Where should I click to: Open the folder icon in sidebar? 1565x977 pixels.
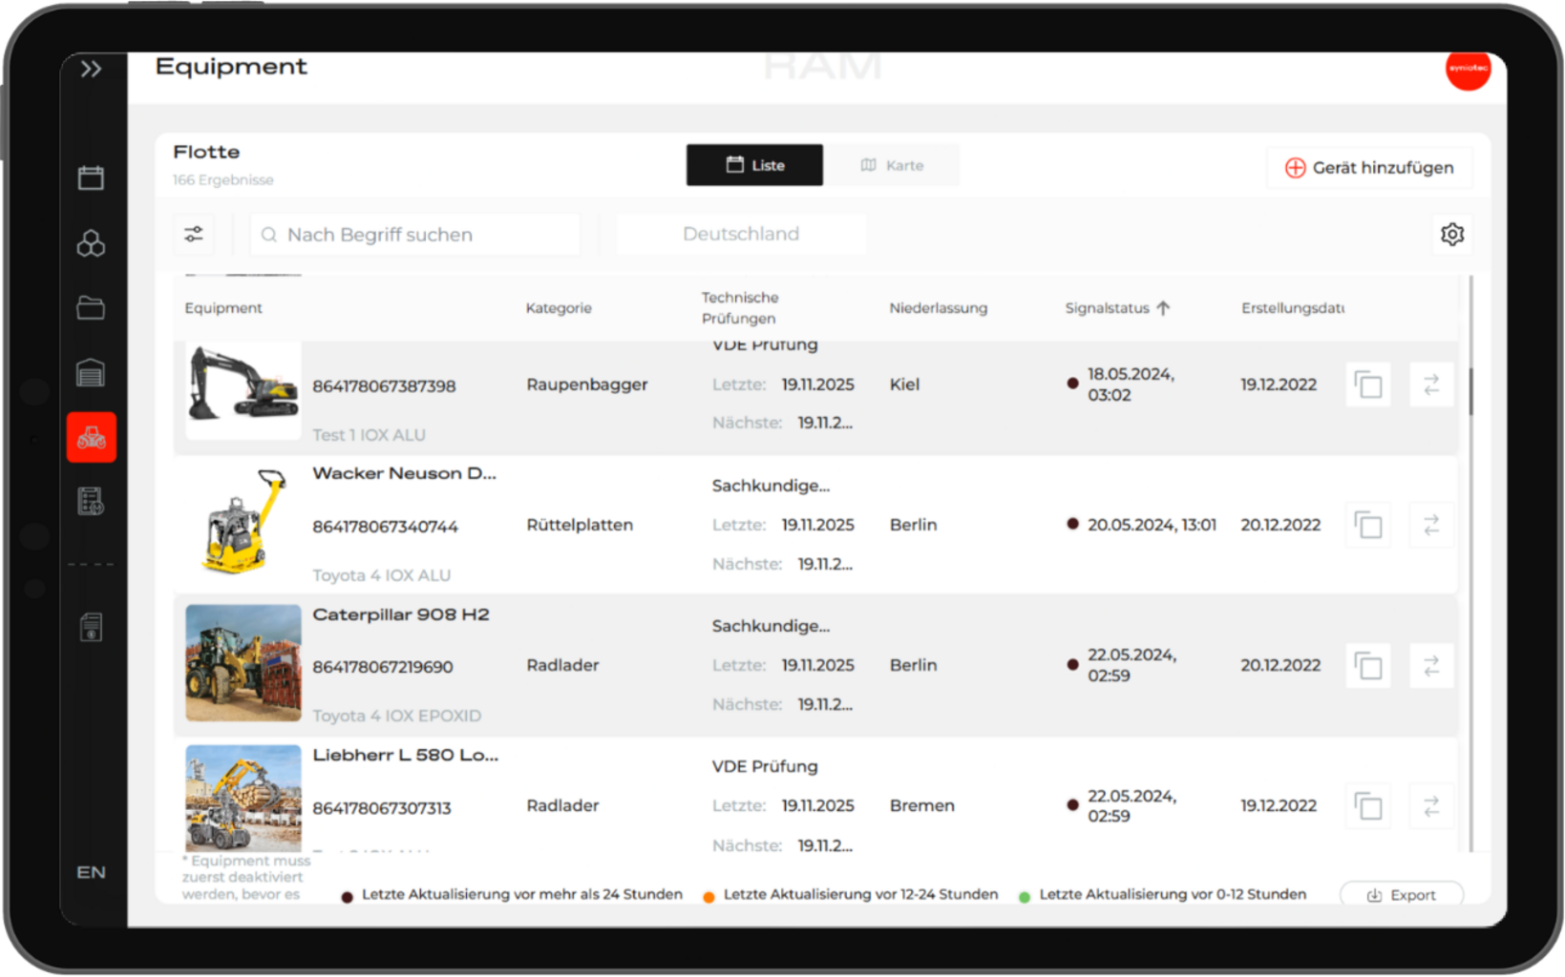[x=91, y=307]
